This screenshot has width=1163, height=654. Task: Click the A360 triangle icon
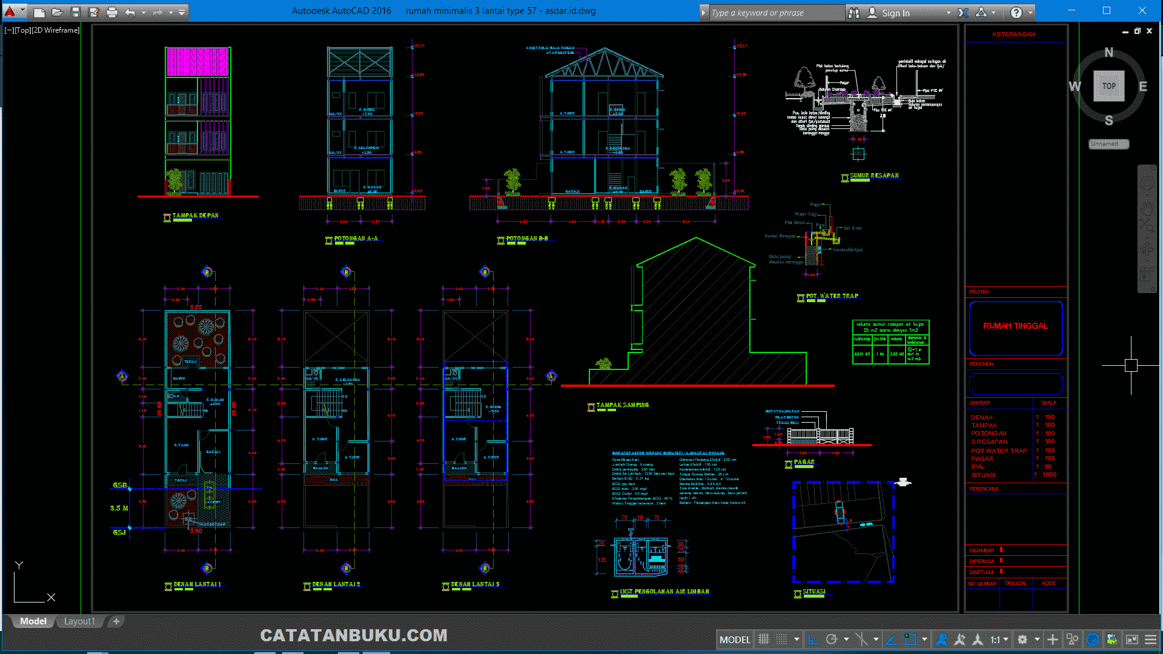(982, 12)
